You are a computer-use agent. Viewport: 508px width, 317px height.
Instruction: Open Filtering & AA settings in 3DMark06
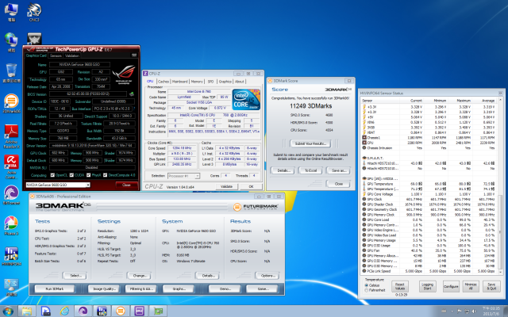tap(141, 288)
